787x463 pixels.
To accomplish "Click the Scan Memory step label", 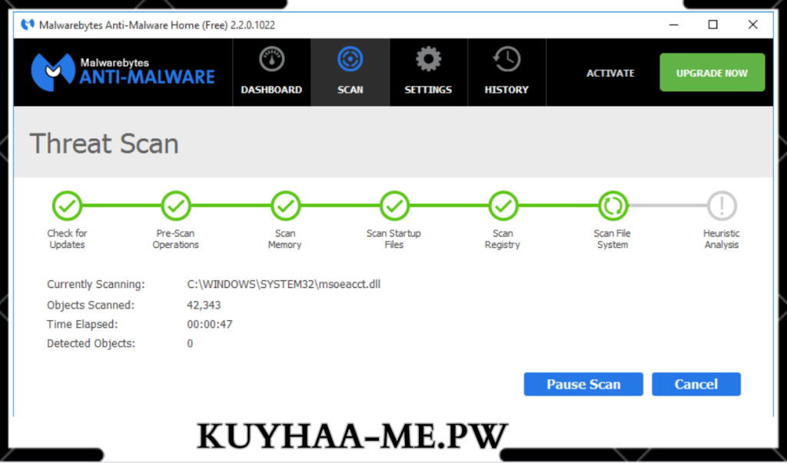I will pos(285,240).
